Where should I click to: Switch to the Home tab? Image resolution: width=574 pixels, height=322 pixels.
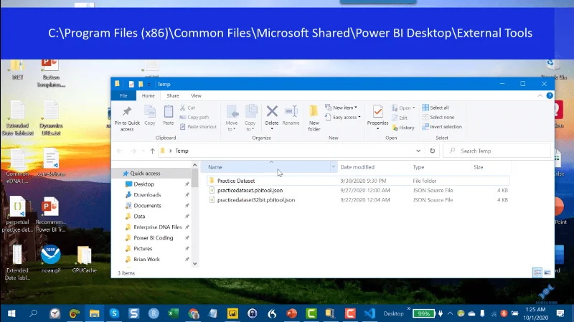149,95
